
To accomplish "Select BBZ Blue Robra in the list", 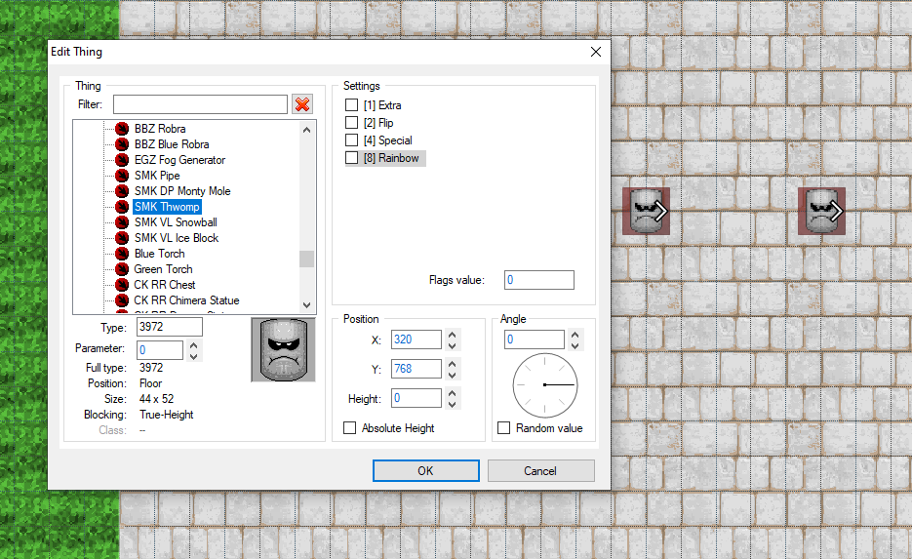I will (x=172, y=144).
